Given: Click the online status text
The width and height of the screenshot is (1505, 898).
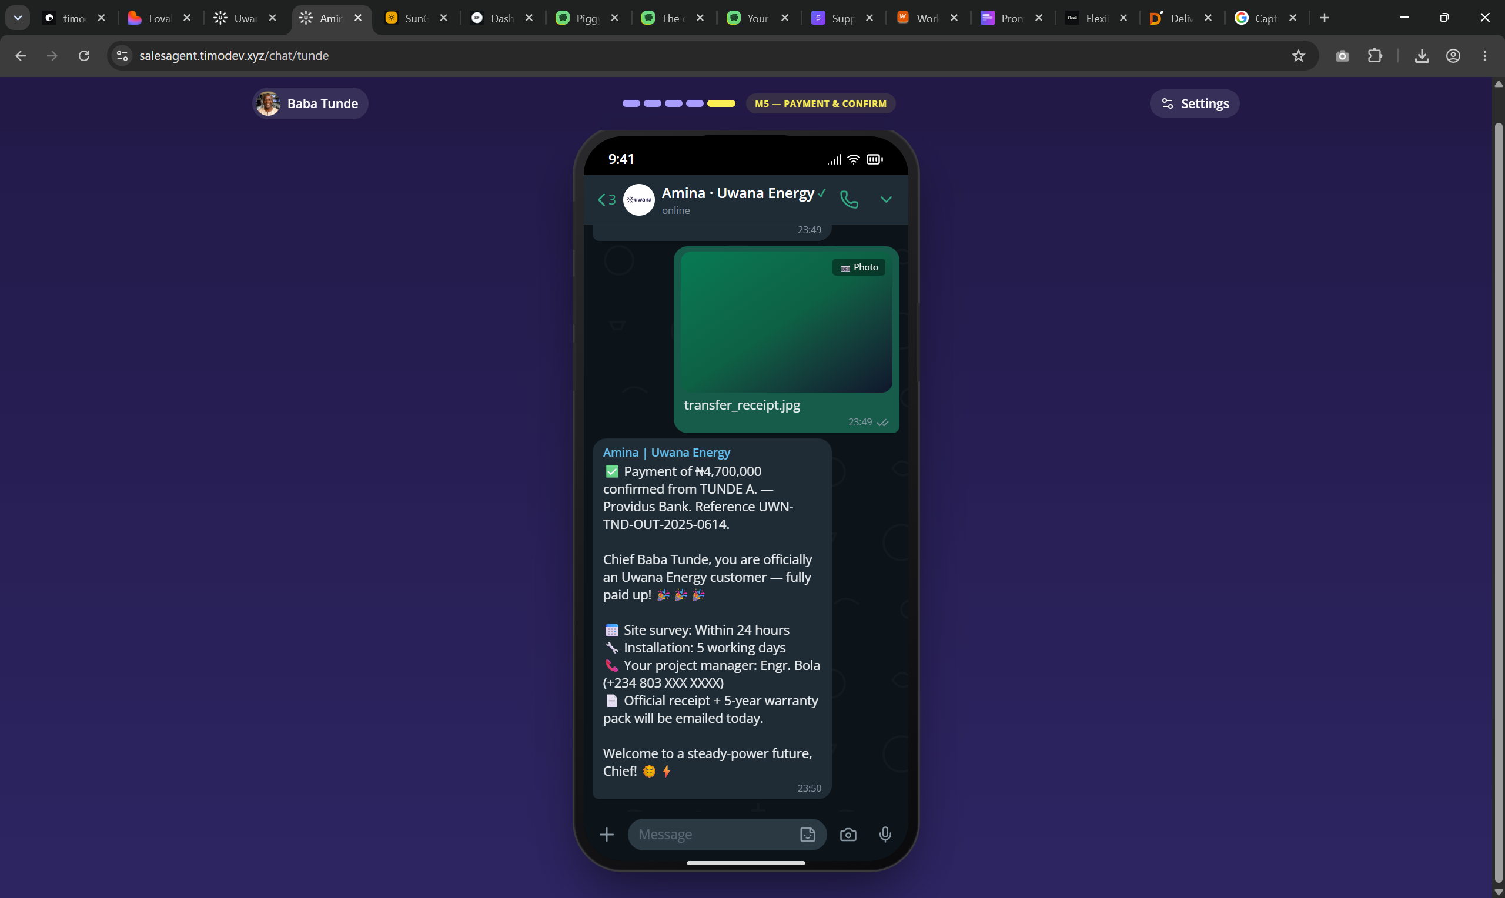Looking at the screenshot, I should (x=675, y=210).
